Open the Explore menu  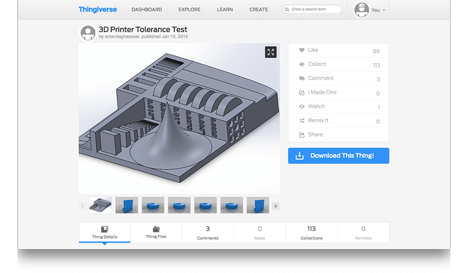click(x=189, y=9)
